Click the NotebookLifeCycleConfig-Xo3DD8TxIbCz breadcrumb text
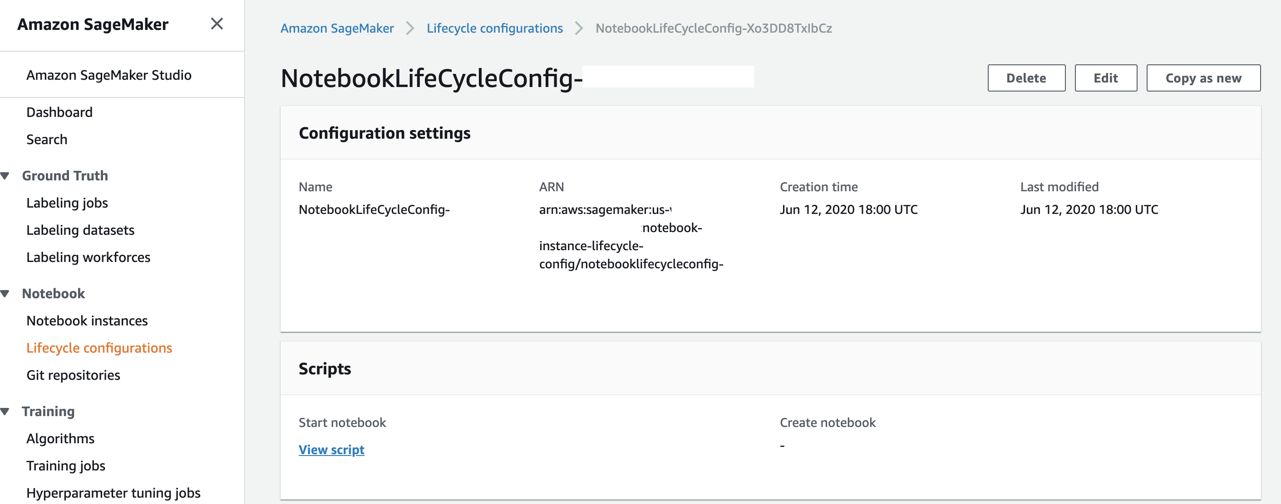Viewport: 1281px width, 504px height. [714, 28]
